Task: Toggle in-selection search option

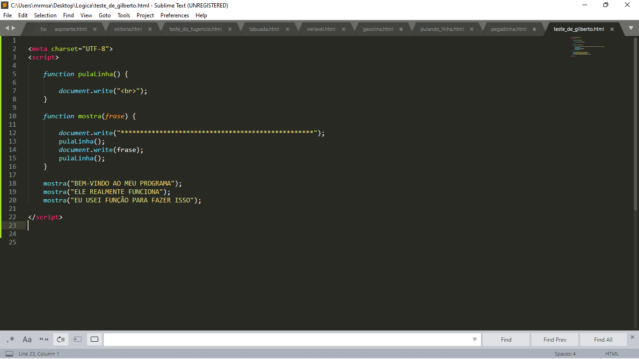Action: (x=78, y=339)
